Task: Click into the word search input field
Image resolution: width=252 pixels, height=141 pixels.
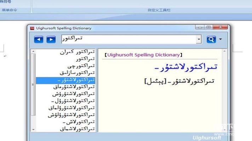Action: [127, 39]
